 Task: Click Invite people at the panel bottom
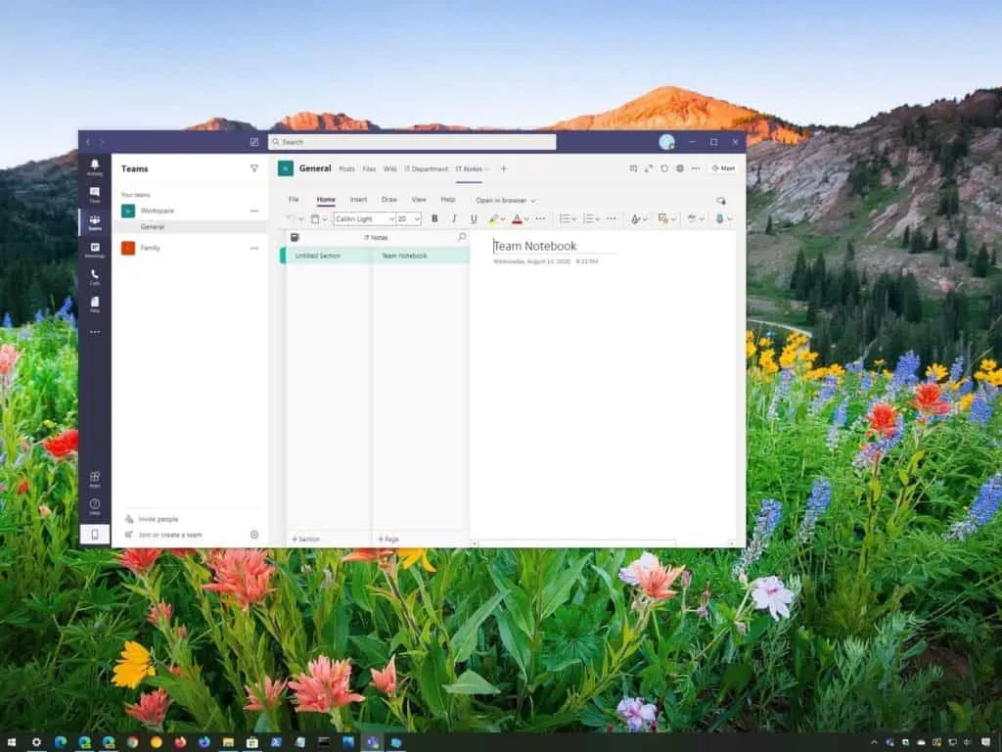[161, 521]
